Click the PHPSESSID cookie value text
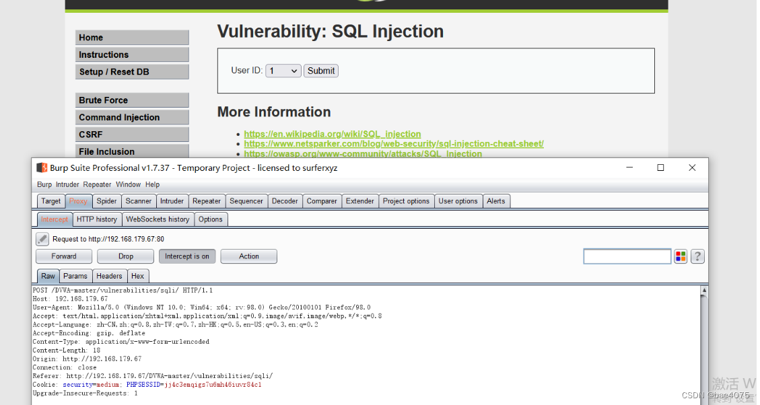Image resolution: width=760 pixels, height=405 pixels. [213, 385]
